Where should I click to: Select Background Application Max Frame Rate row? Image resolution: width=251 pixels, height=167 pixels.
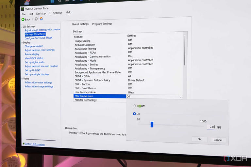(127, 72)
